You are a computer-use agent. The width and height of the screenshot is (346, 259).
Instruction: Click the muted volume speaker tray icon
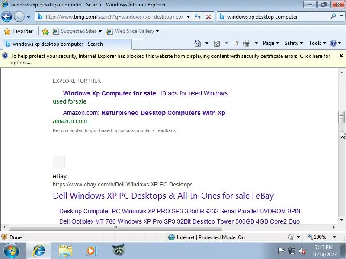coord(302,251)
